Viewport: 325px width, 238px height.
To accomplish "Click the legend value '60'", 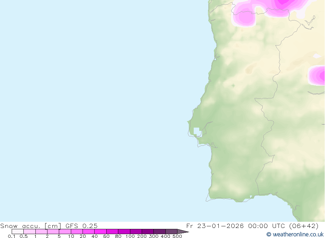I will 106,236.
